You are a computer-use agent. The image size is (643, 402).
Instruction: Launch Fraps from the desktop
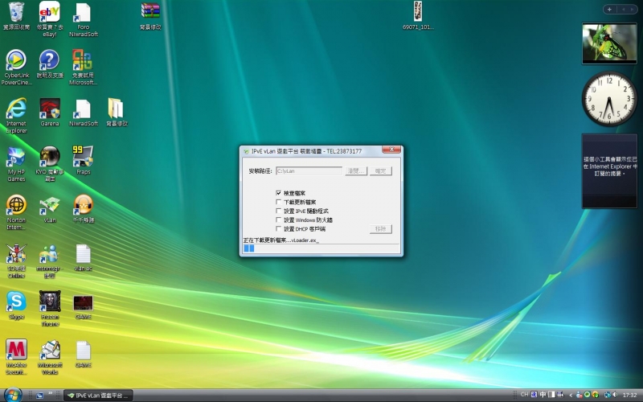[83, 156]
